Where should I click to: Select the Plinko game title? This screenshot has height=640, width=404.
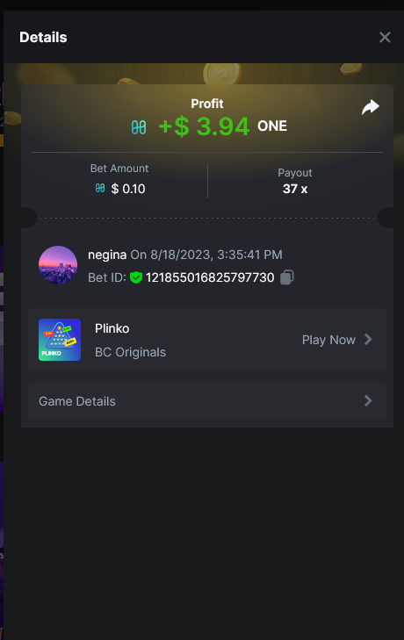[x=112, y=328]
